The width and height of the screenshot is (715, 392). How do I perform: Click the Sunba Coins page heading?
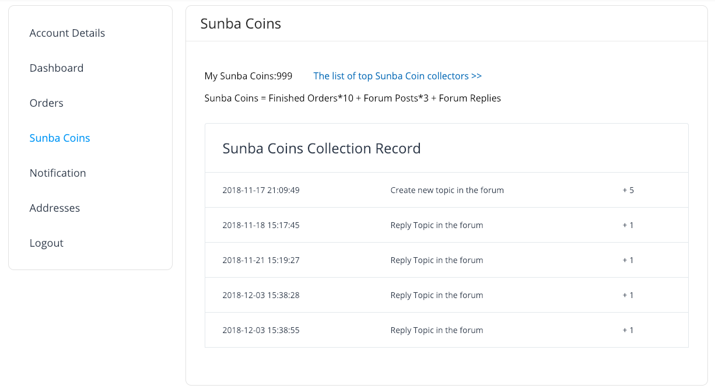(x=241, y=24)
